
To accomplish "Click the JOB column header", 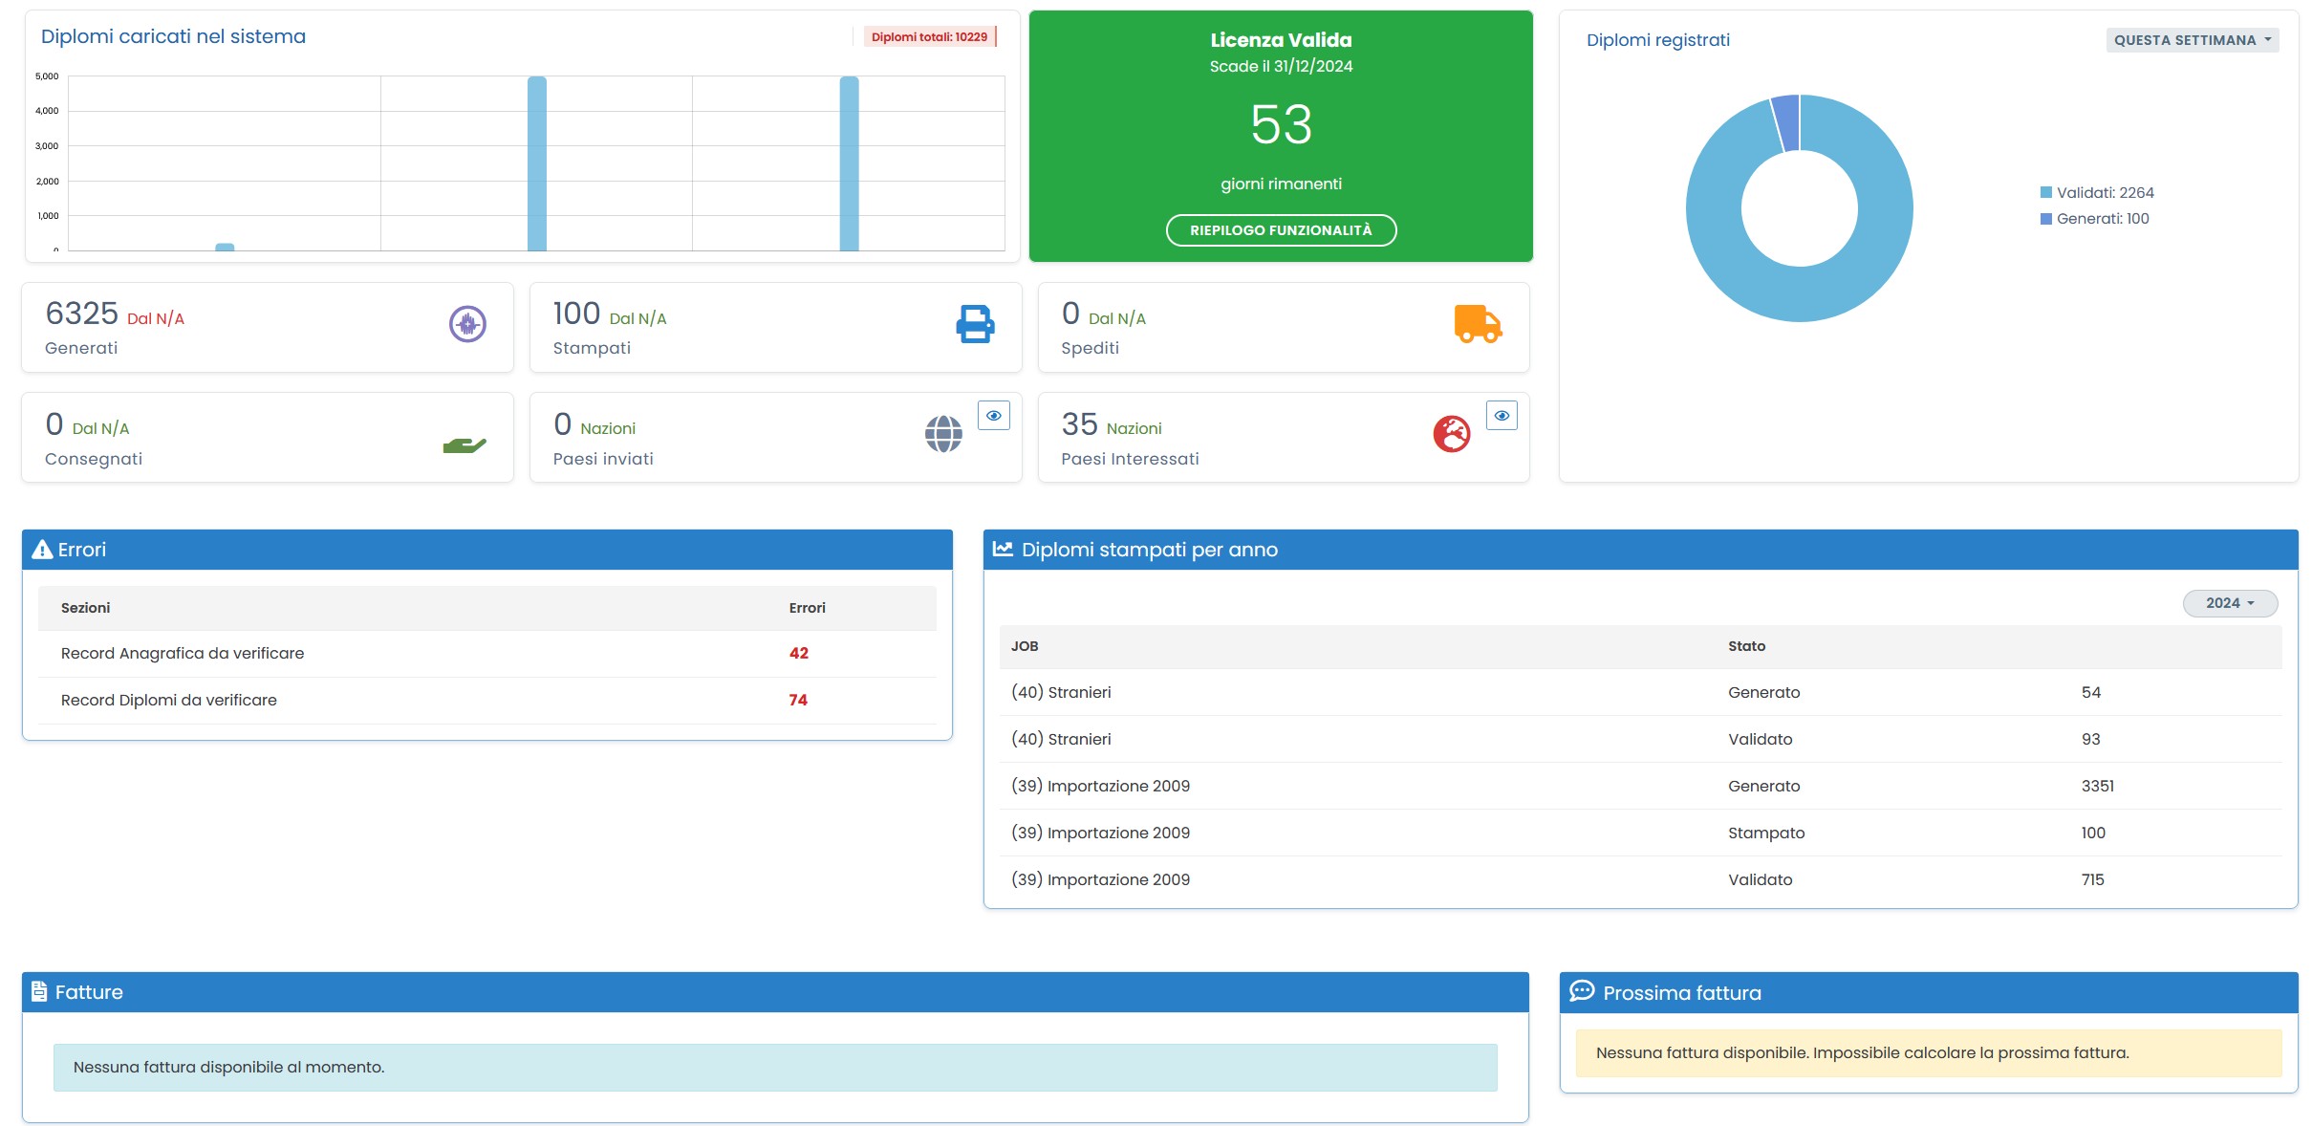I will pyautogui.click(x=1025, y=646).
